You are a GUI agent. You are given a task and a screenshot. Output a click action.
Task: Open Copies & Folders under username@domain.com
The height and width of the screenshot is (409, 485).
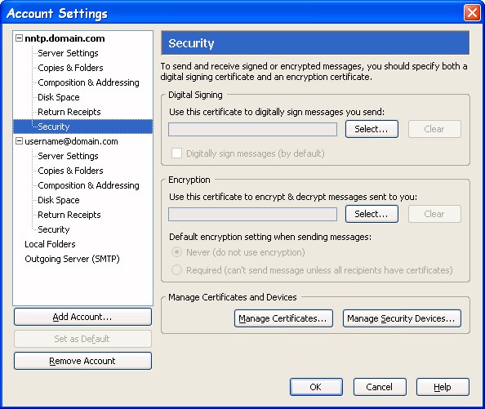(70, 171)
